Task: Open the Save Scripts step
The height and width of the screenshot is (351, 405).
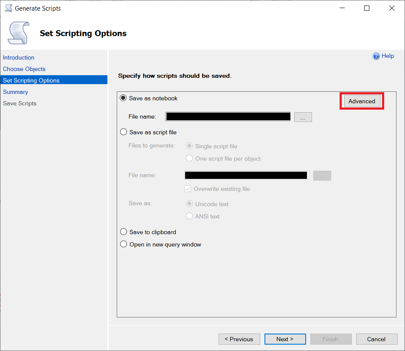Action: (x=19, y=103)
